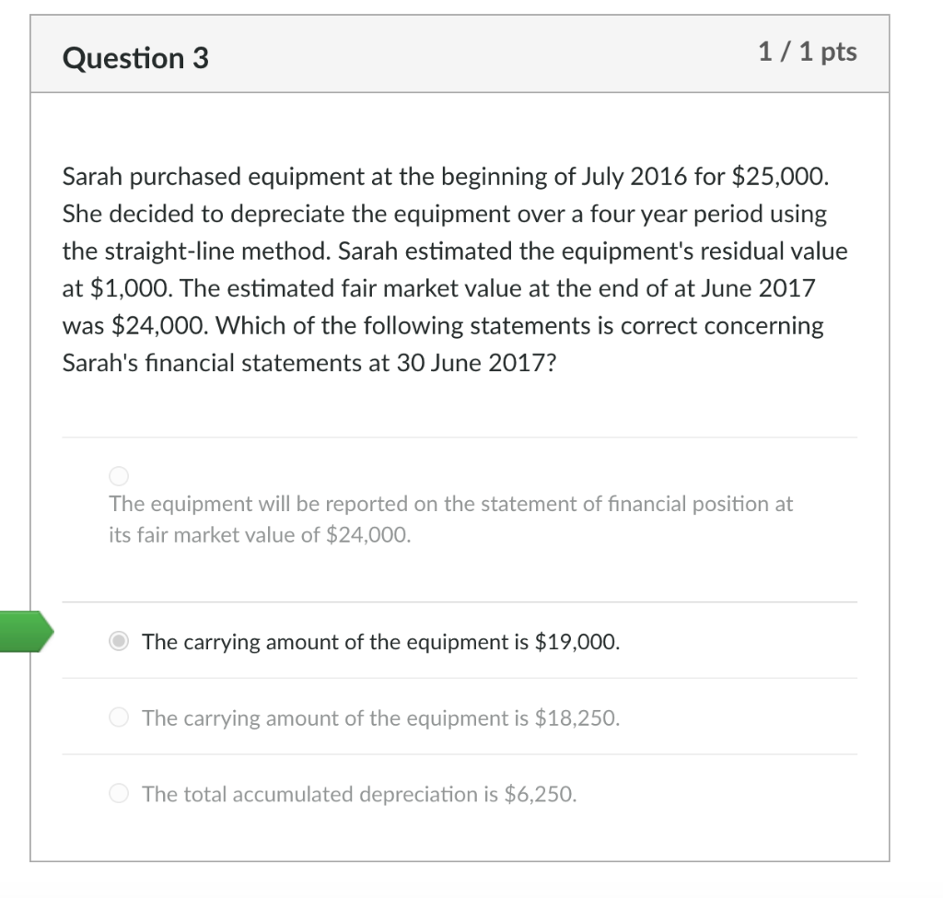Click the question header bar at the top
Screen dimensions: 943x898
click(x=460, y=53)
